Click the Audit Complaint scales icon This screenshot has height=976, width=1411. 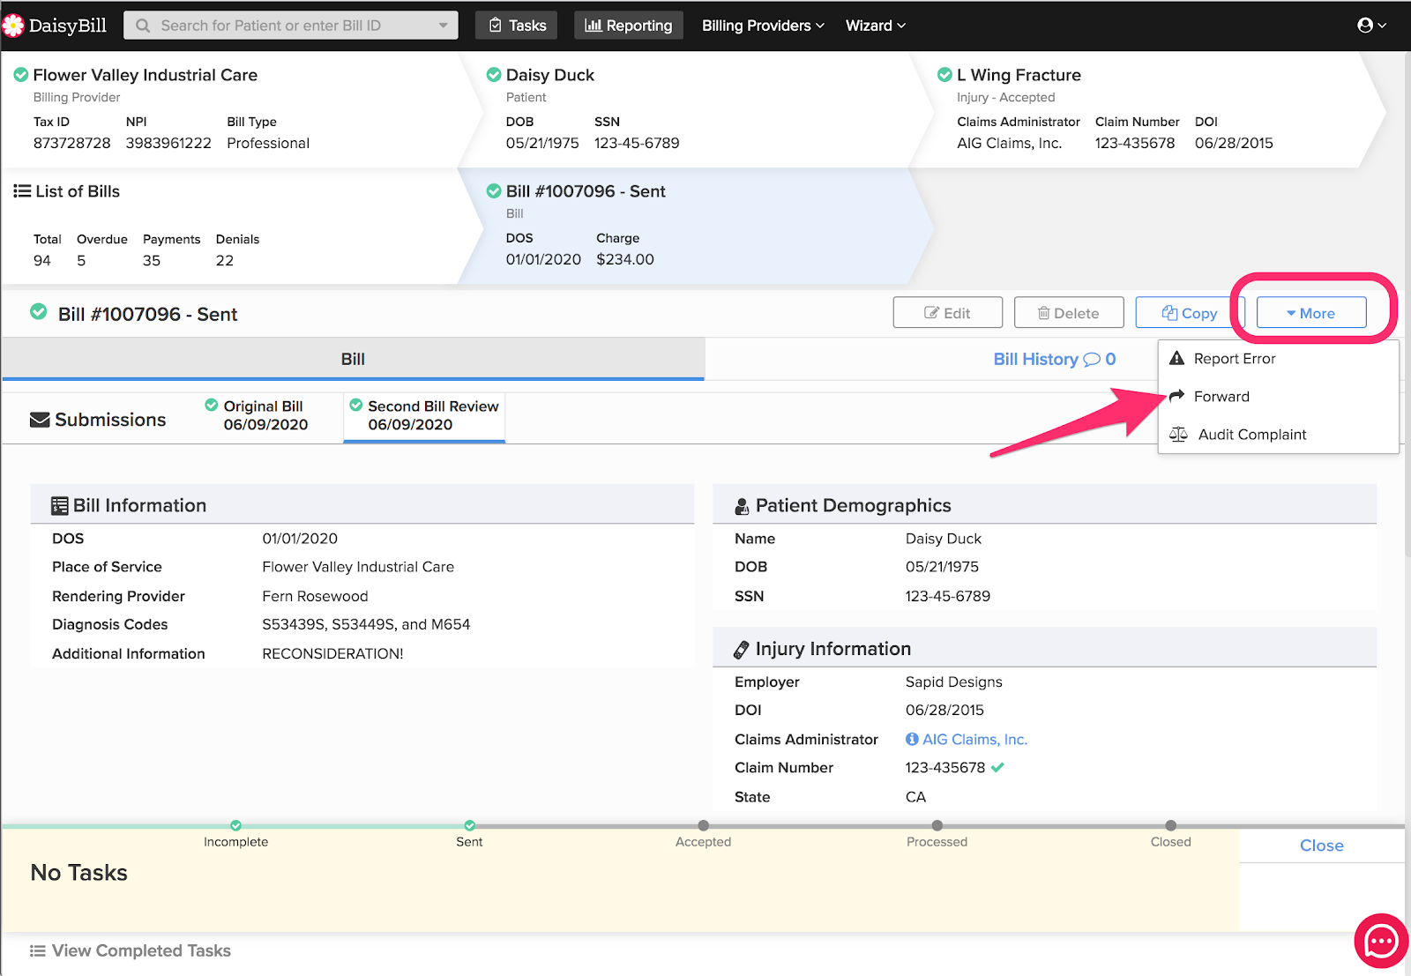tap(1178, 434)
